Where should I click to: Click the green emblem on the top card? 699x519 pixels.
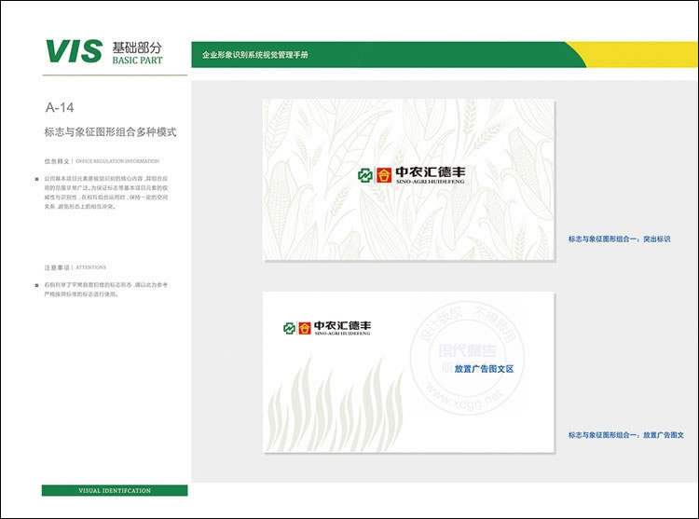coord(366,174)
